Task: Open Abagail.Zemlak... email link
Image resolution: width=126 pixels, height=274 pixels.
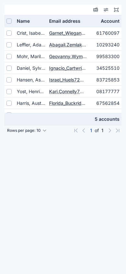Action: coord(68,45)
